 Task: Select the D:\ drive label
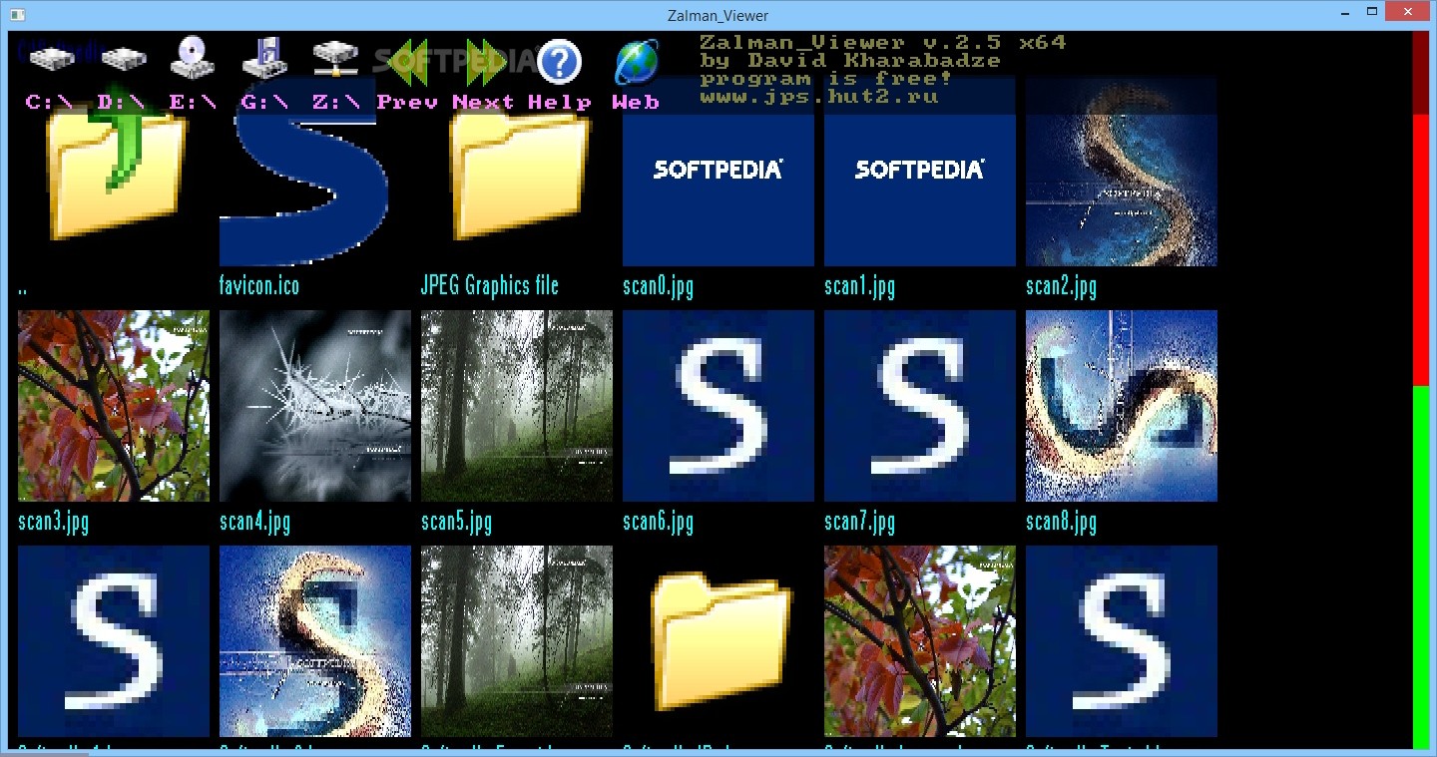click(121, 102)
